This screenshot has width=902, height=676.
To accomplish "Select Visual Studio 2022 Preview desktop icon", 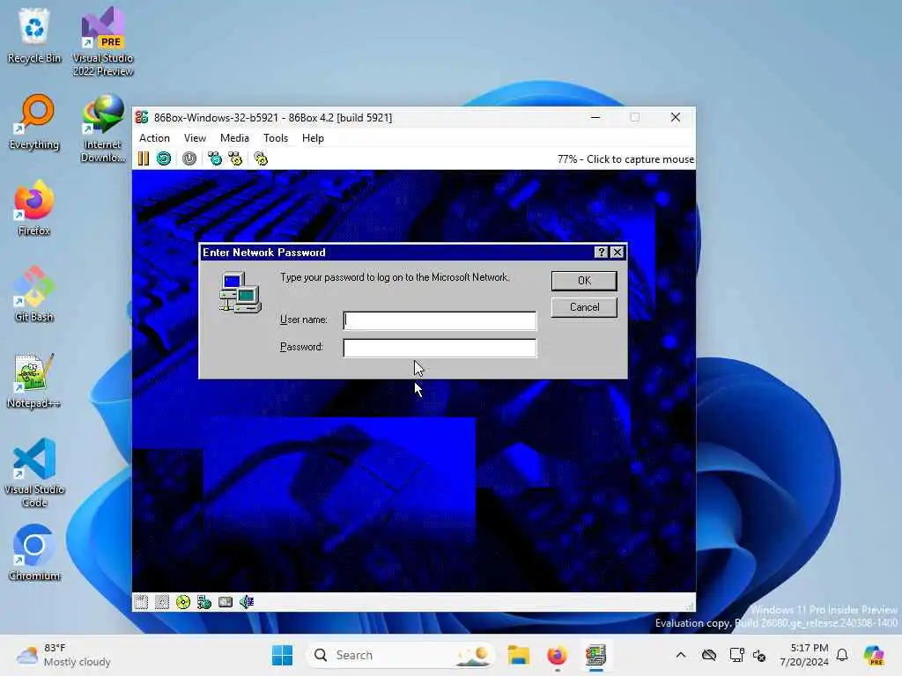I will 103,41.
